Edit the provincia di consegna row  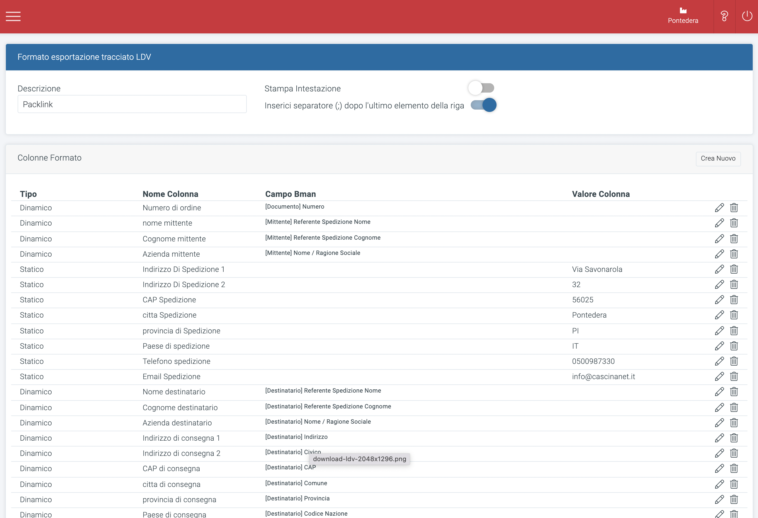[x=719, y=500]
